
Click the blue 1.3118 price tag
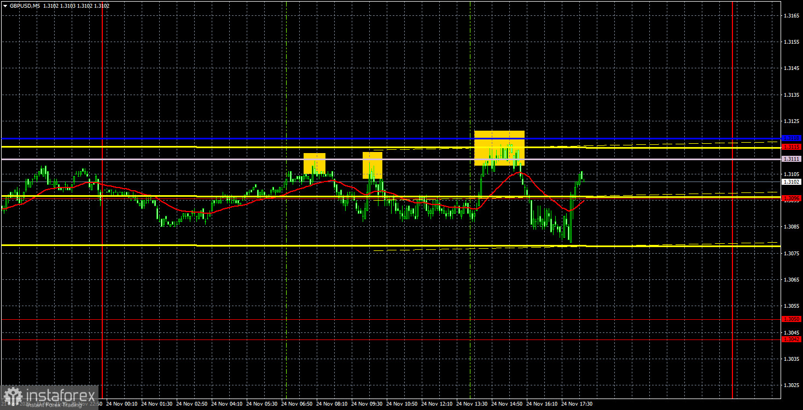[x=792, y=138]
